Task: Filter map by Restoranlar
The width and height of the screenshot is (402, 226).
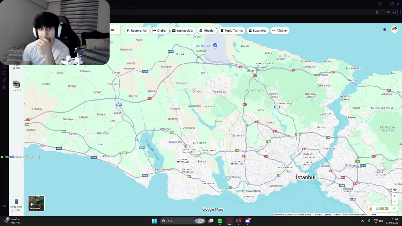Action: pyautogui.click(x=137, y=30)
